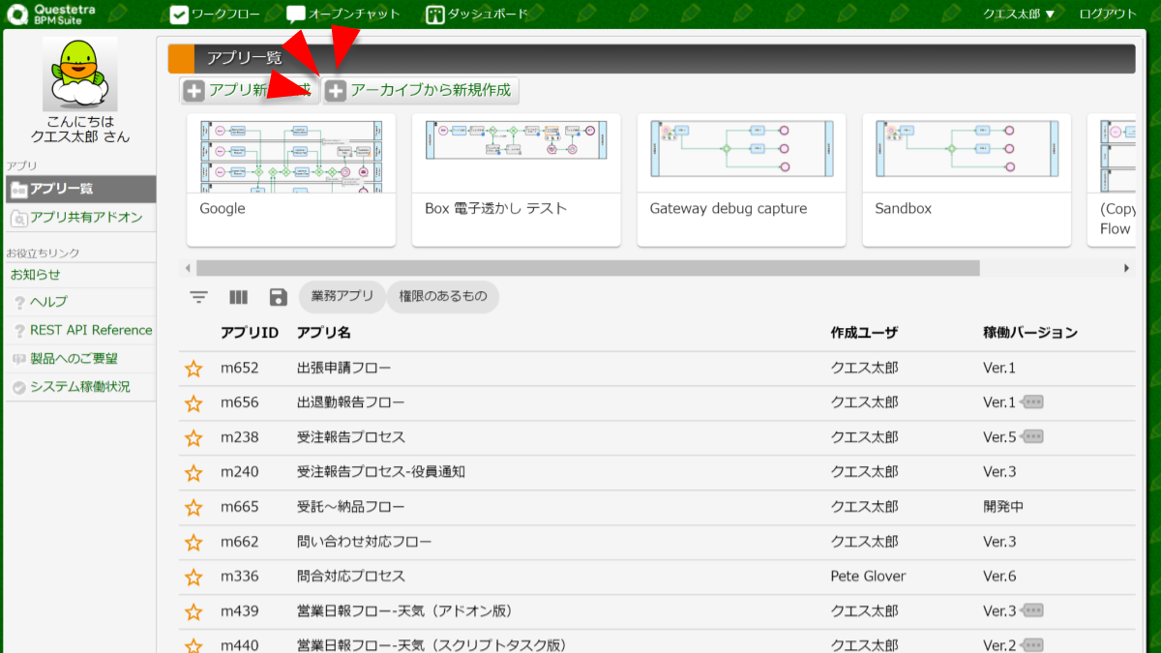The width and height of the screenshot is (1161, 653).
Task: Star the 営業日報フロー-天気（アドオン版） row
Action: point(193,612)
